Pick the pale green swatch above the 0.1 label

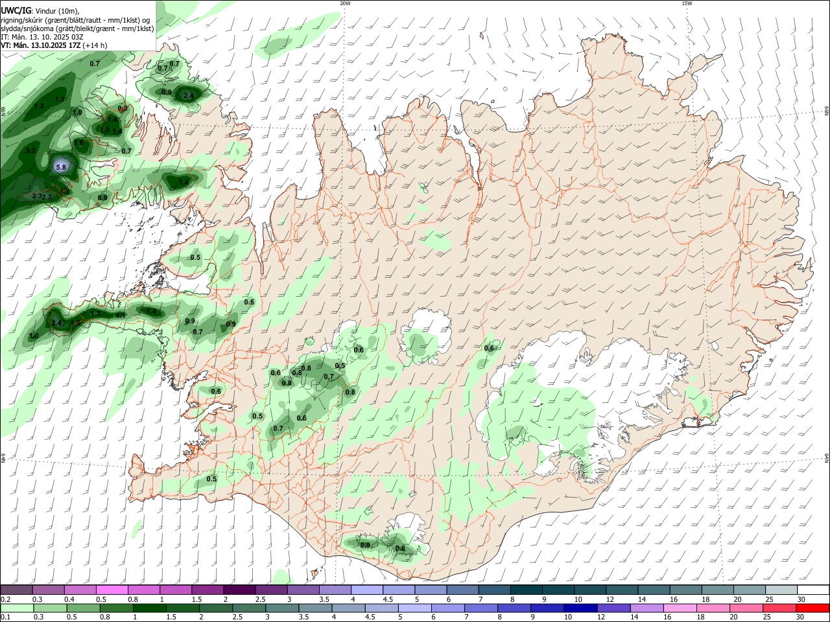[16, 608]
